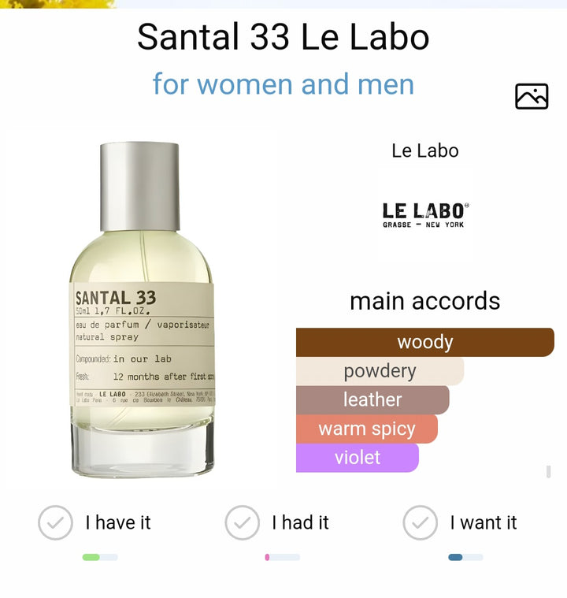567x598 pixels.
Task: Check the 'I have it' circle
Action: 55,522
